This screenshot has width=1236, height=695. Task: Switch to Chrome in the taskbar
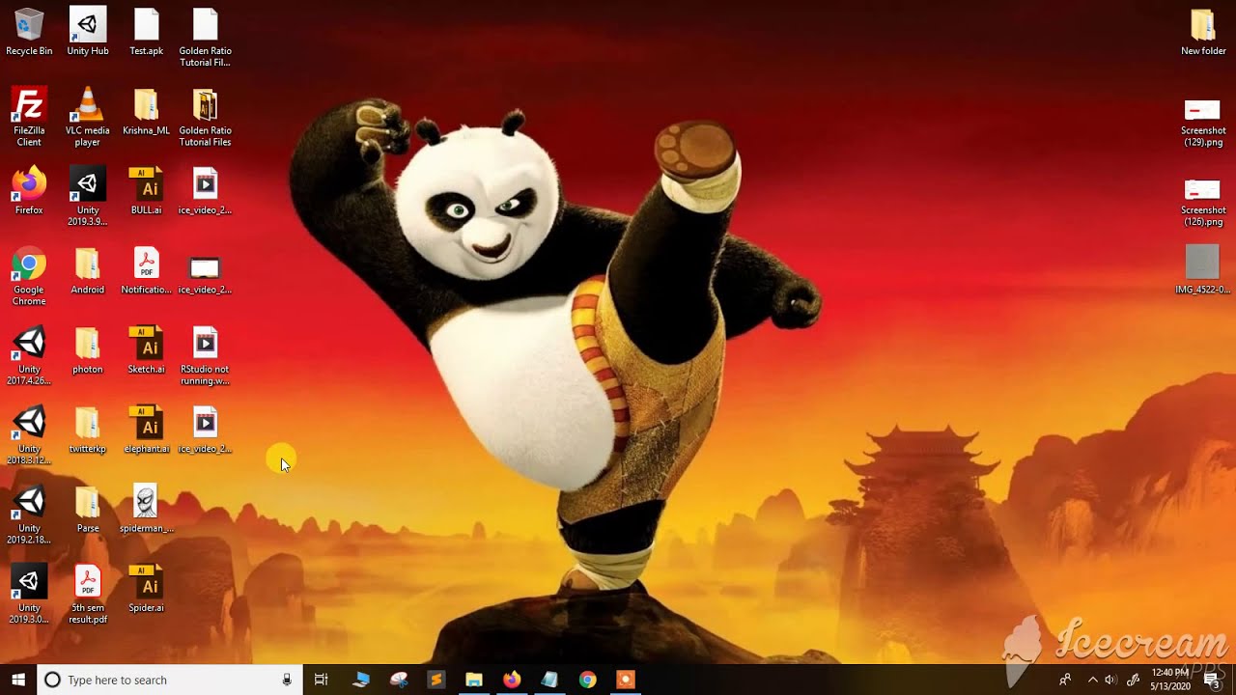587,680
